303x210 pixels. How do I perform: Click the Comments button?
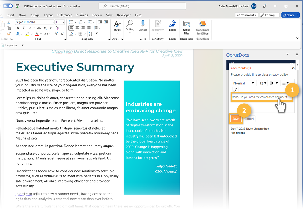click(247, 15)
